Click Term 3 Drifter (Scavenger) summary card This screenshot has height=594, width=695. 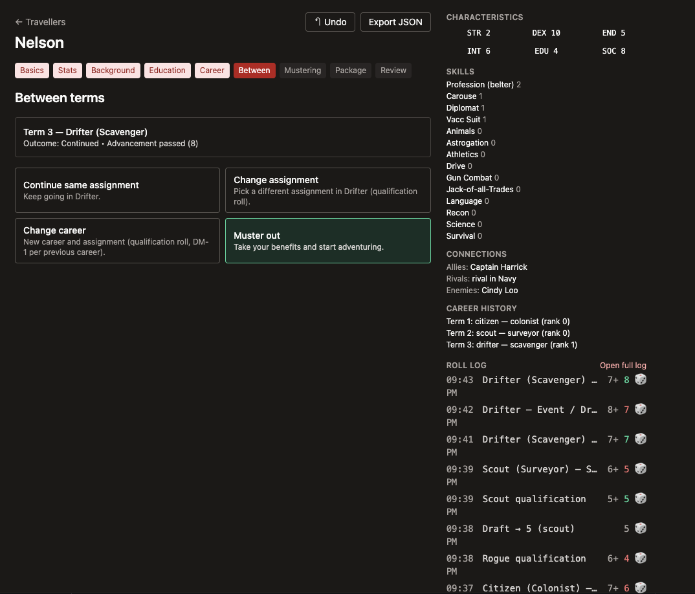(223, 137)
